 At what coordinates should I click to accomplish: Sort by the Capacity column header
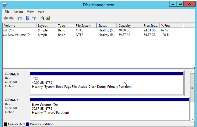coord(130,26)
